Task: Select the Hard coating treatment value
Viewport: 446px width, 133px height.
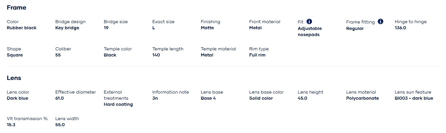Action: [118, 104]
